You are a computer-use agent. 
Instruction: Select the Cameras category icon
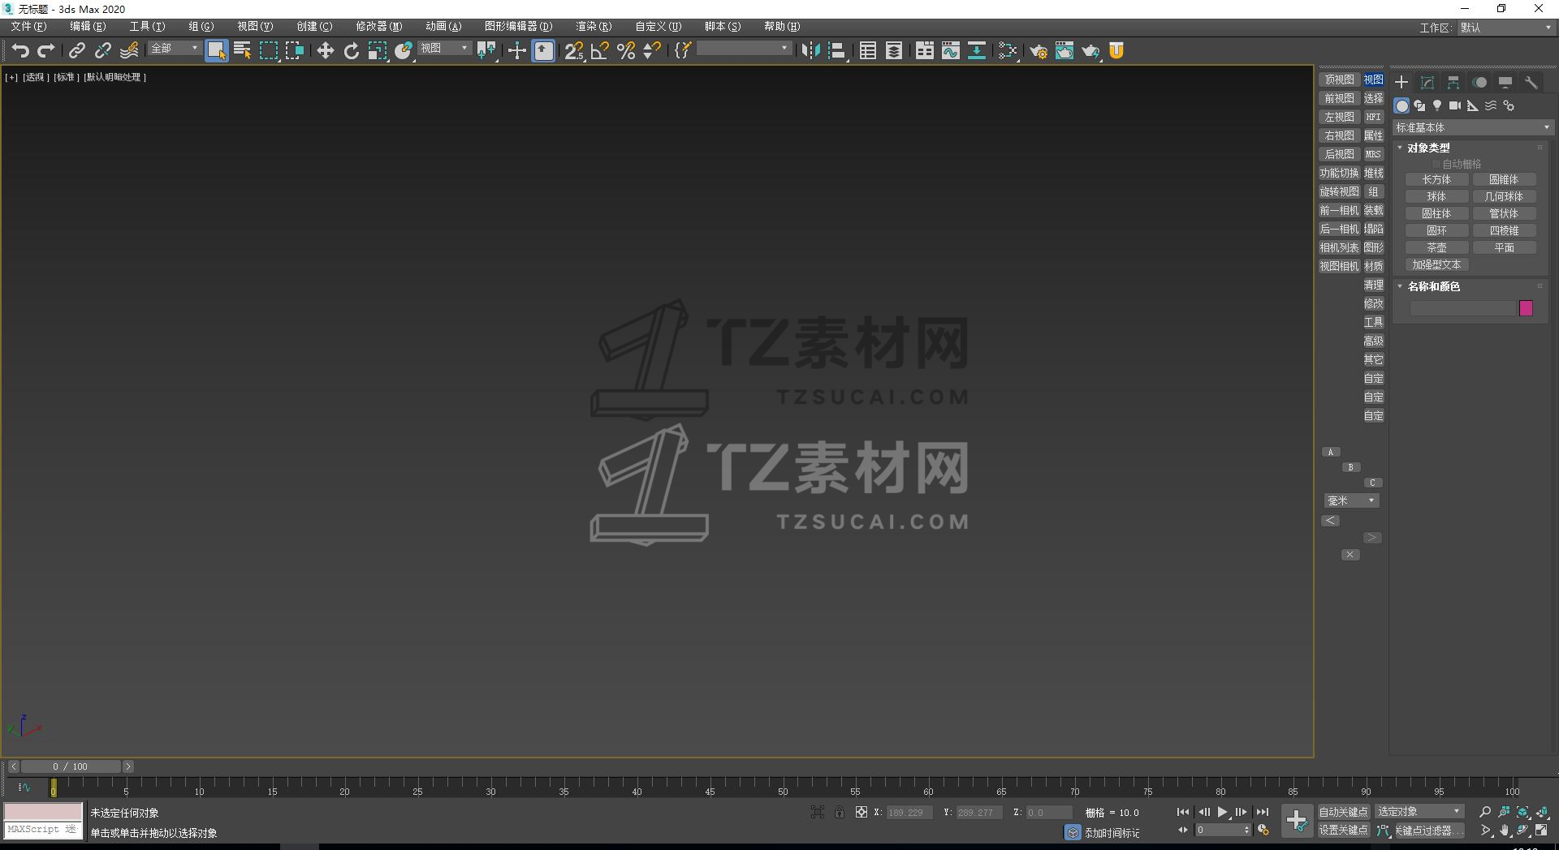click(1455, 105)
